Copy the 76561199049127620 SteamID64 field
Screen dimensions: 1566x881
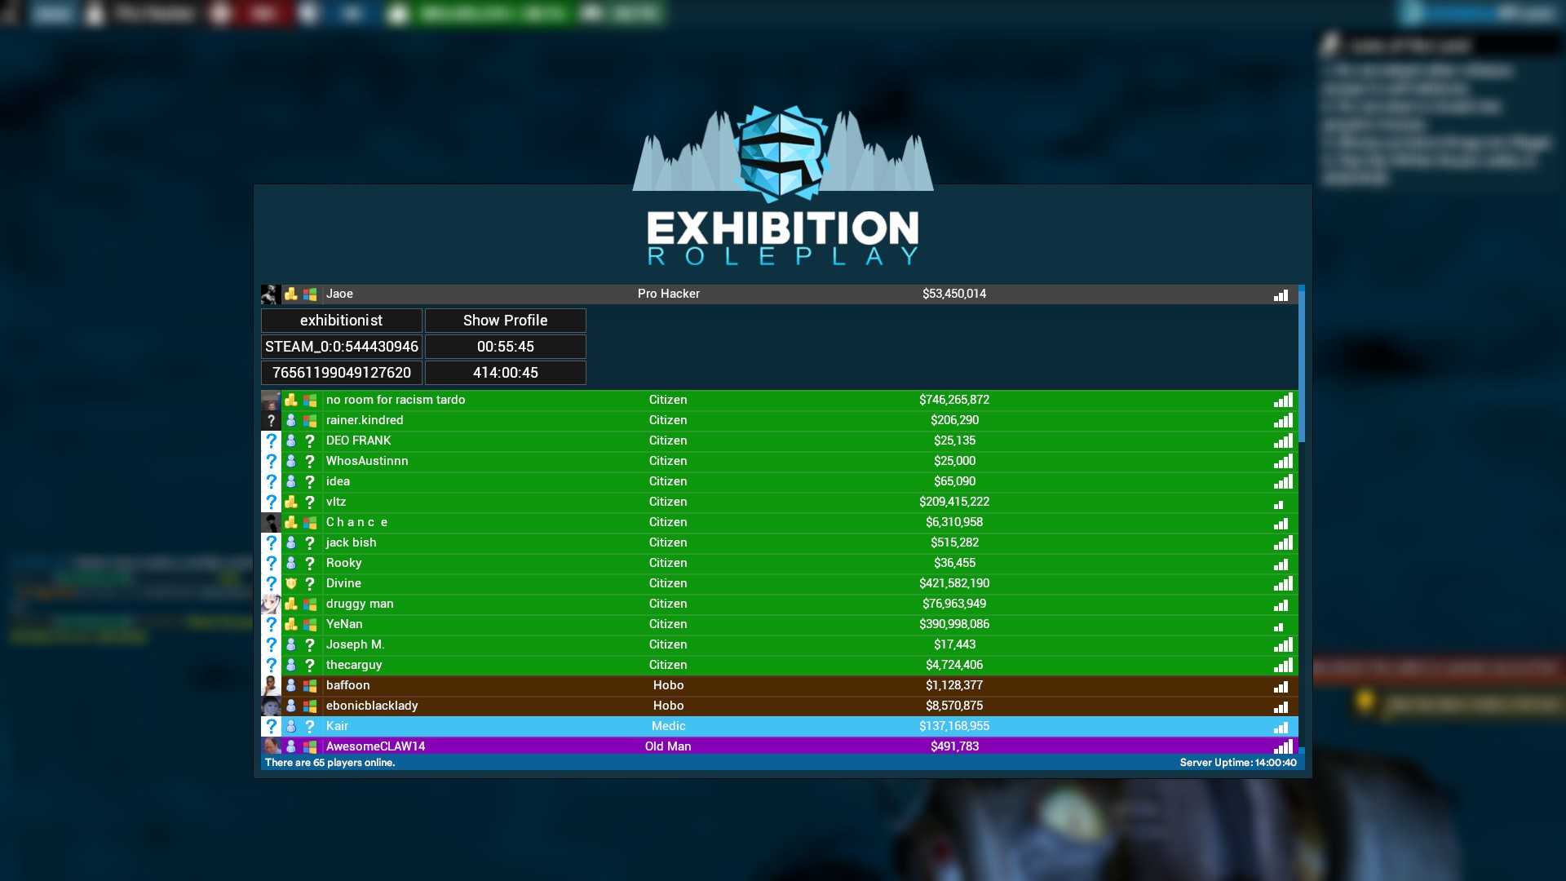pos(342,373)
